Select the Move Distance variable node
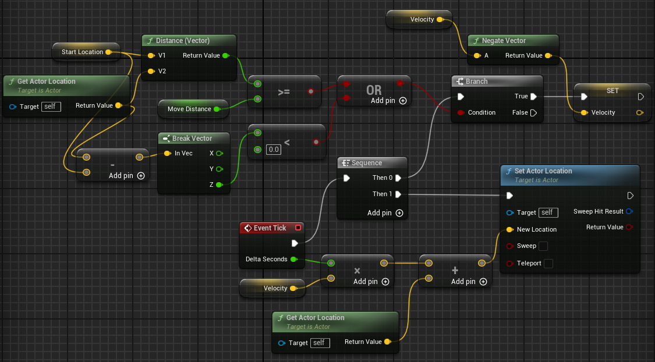The image size is (655, 362). pyautogui.click(x=193, y=109)
